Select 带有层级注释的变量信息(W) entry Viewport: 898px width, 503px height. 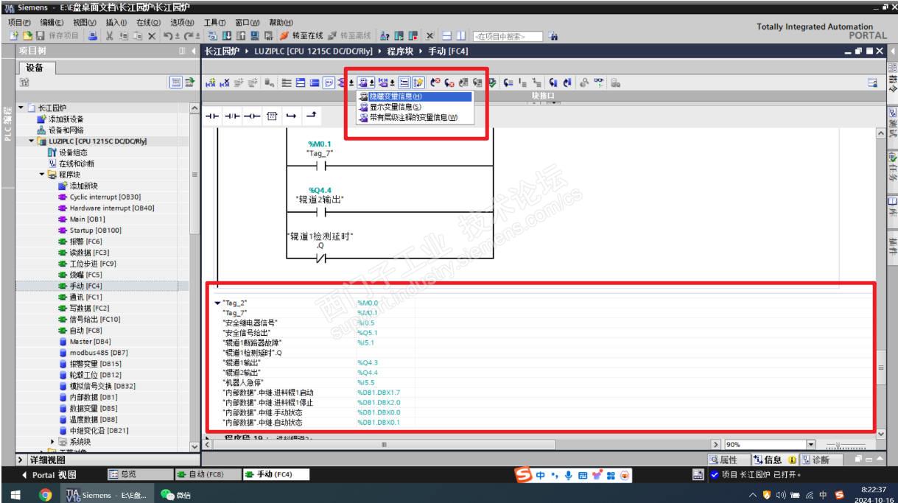coord(414,117)
